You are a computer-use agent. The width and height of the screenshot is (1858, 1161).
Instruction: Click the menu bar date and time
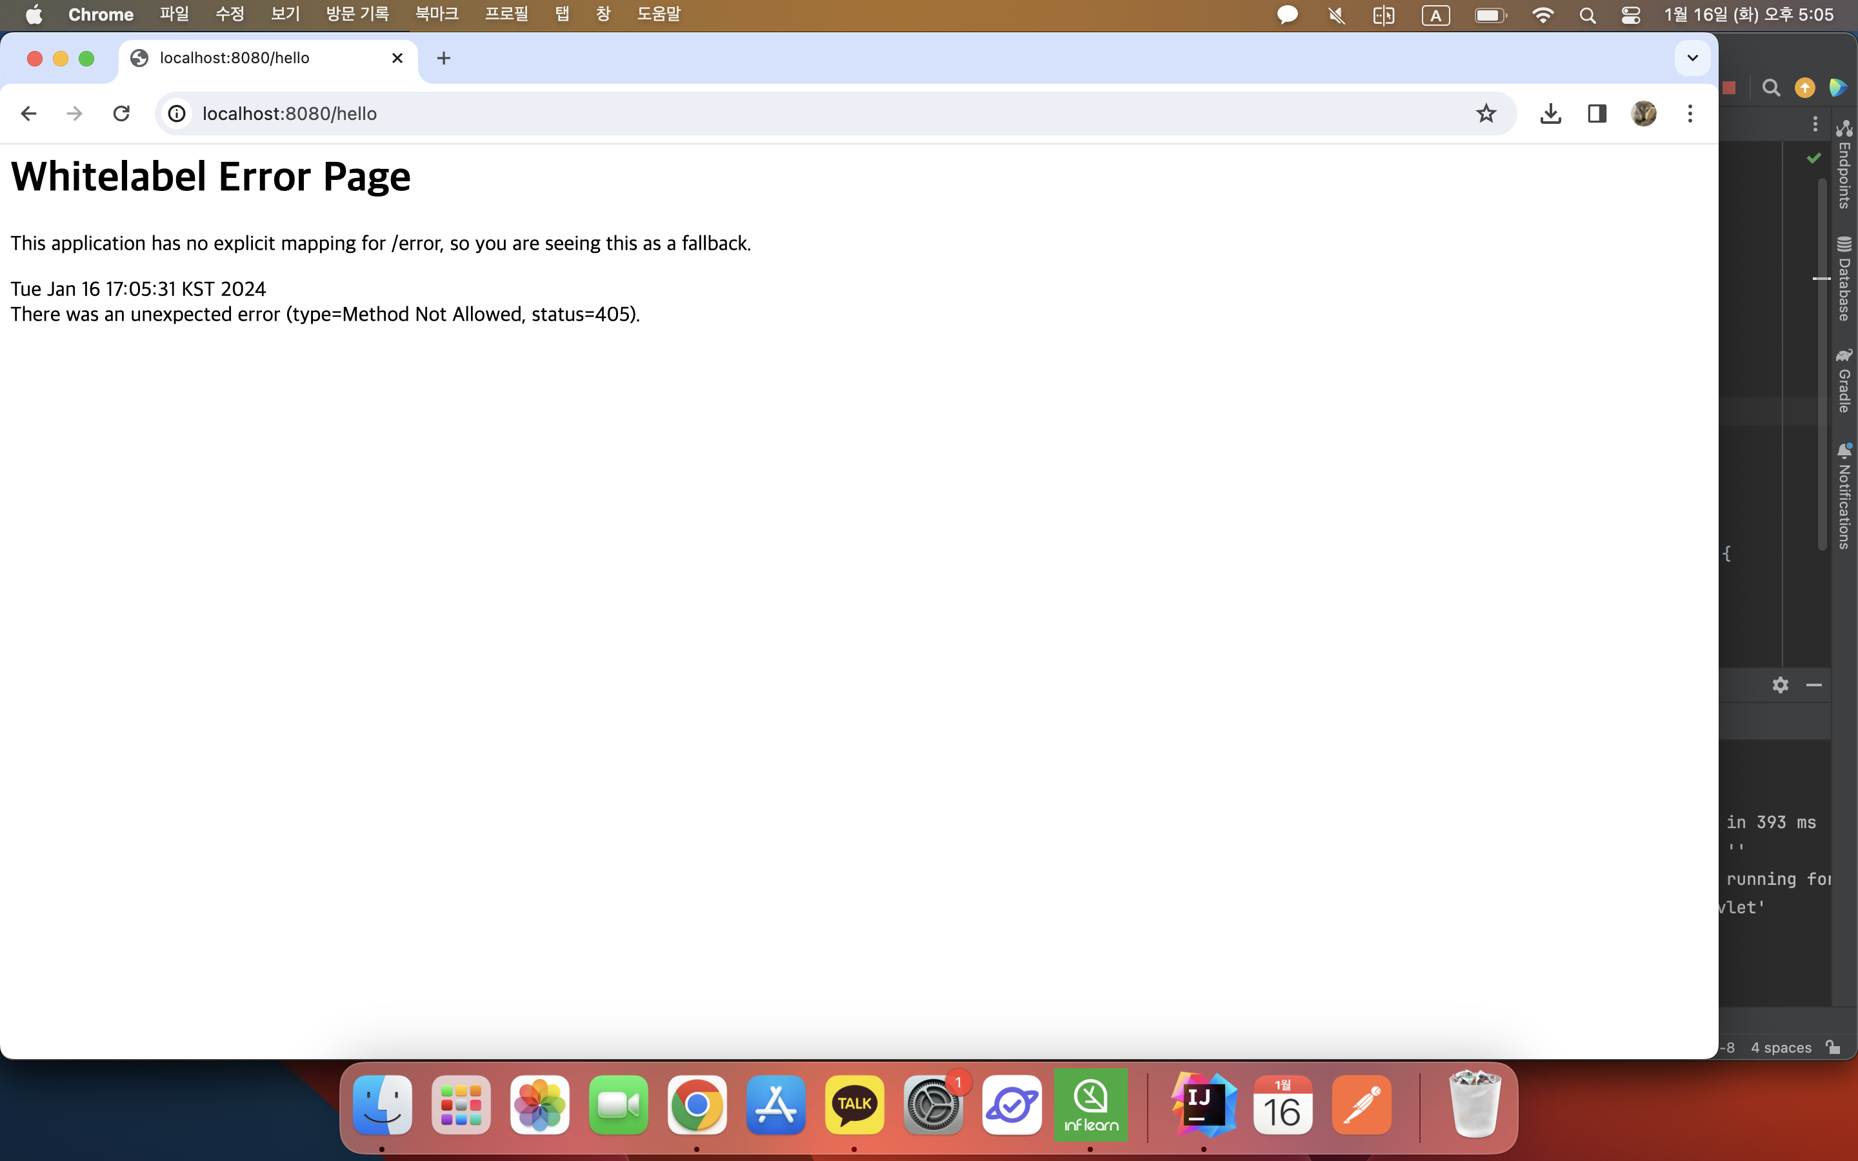(1749, 15)
